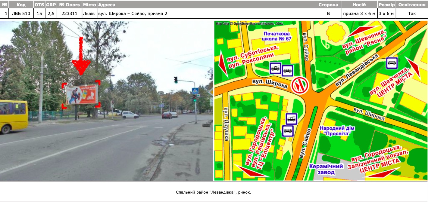Click the red billboard location marker on map
The image size is (428, 202).
click(x=300, y=85)
